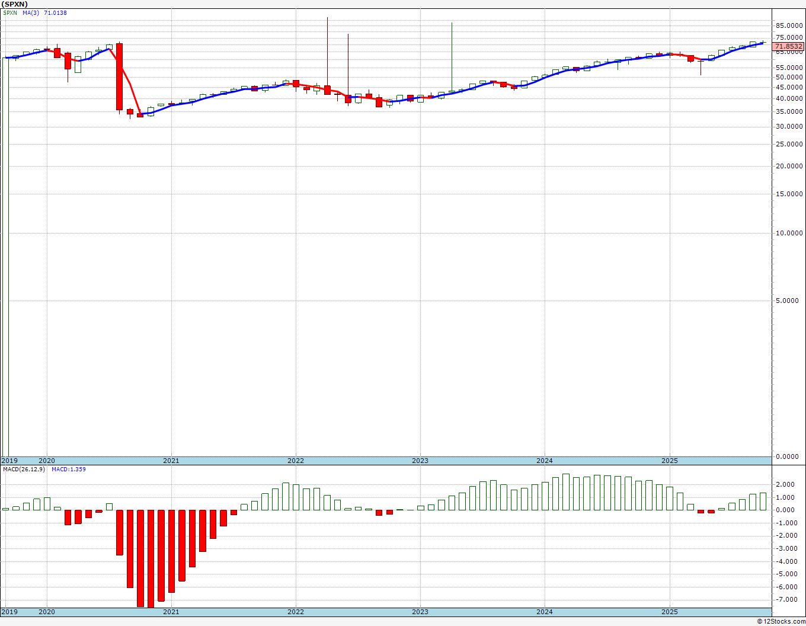Click the MA(3) legend label
This screenshot has width=806, height=626.
(31, 13)
